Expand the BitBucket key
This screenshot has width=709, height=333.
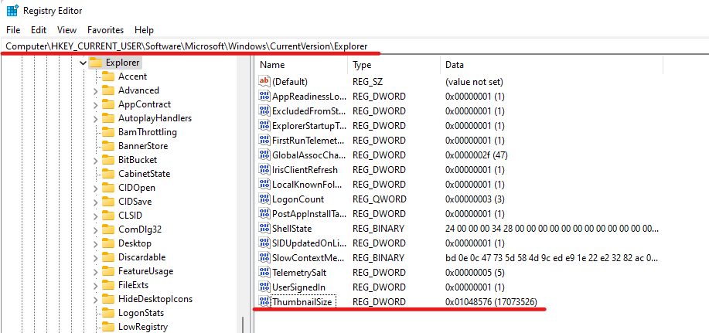95,161
